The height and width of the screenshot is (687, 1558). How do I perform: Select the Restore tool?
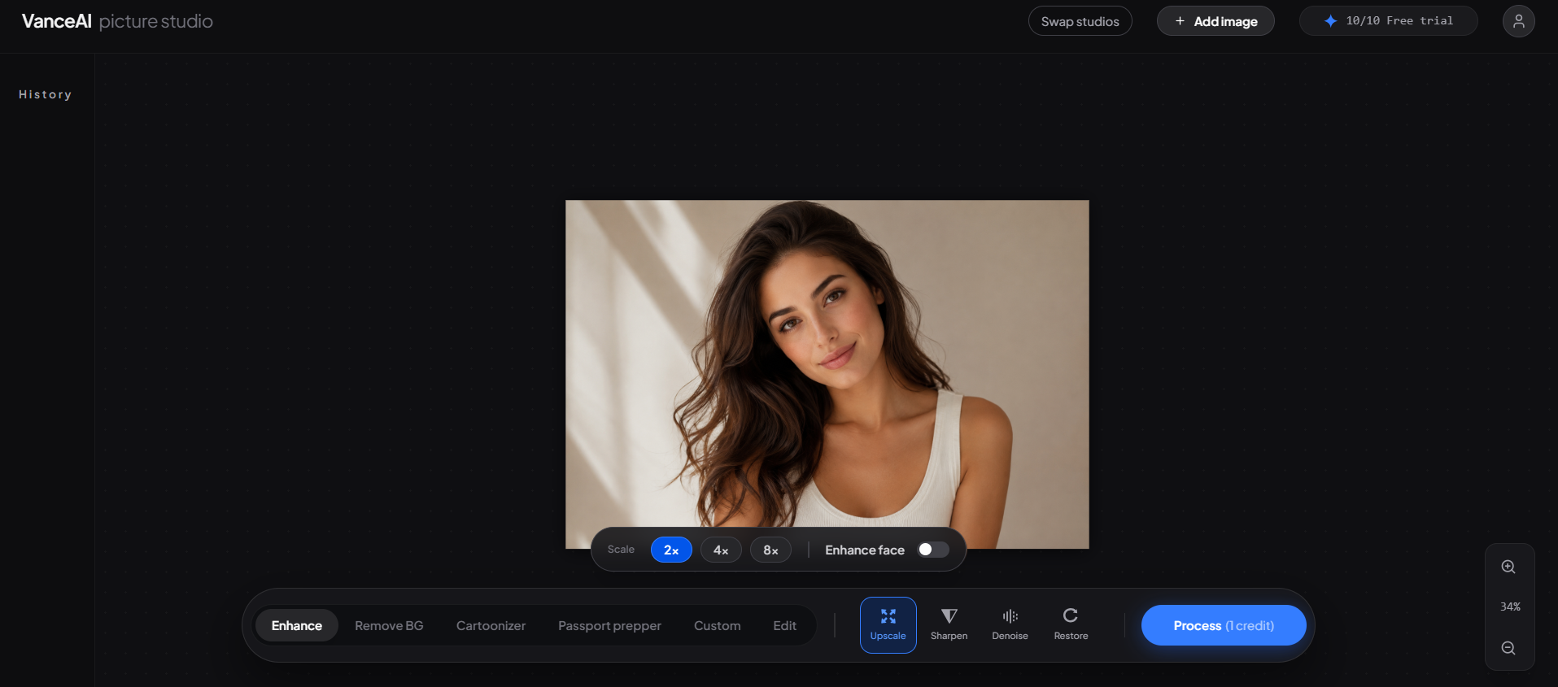point(1071,624)
